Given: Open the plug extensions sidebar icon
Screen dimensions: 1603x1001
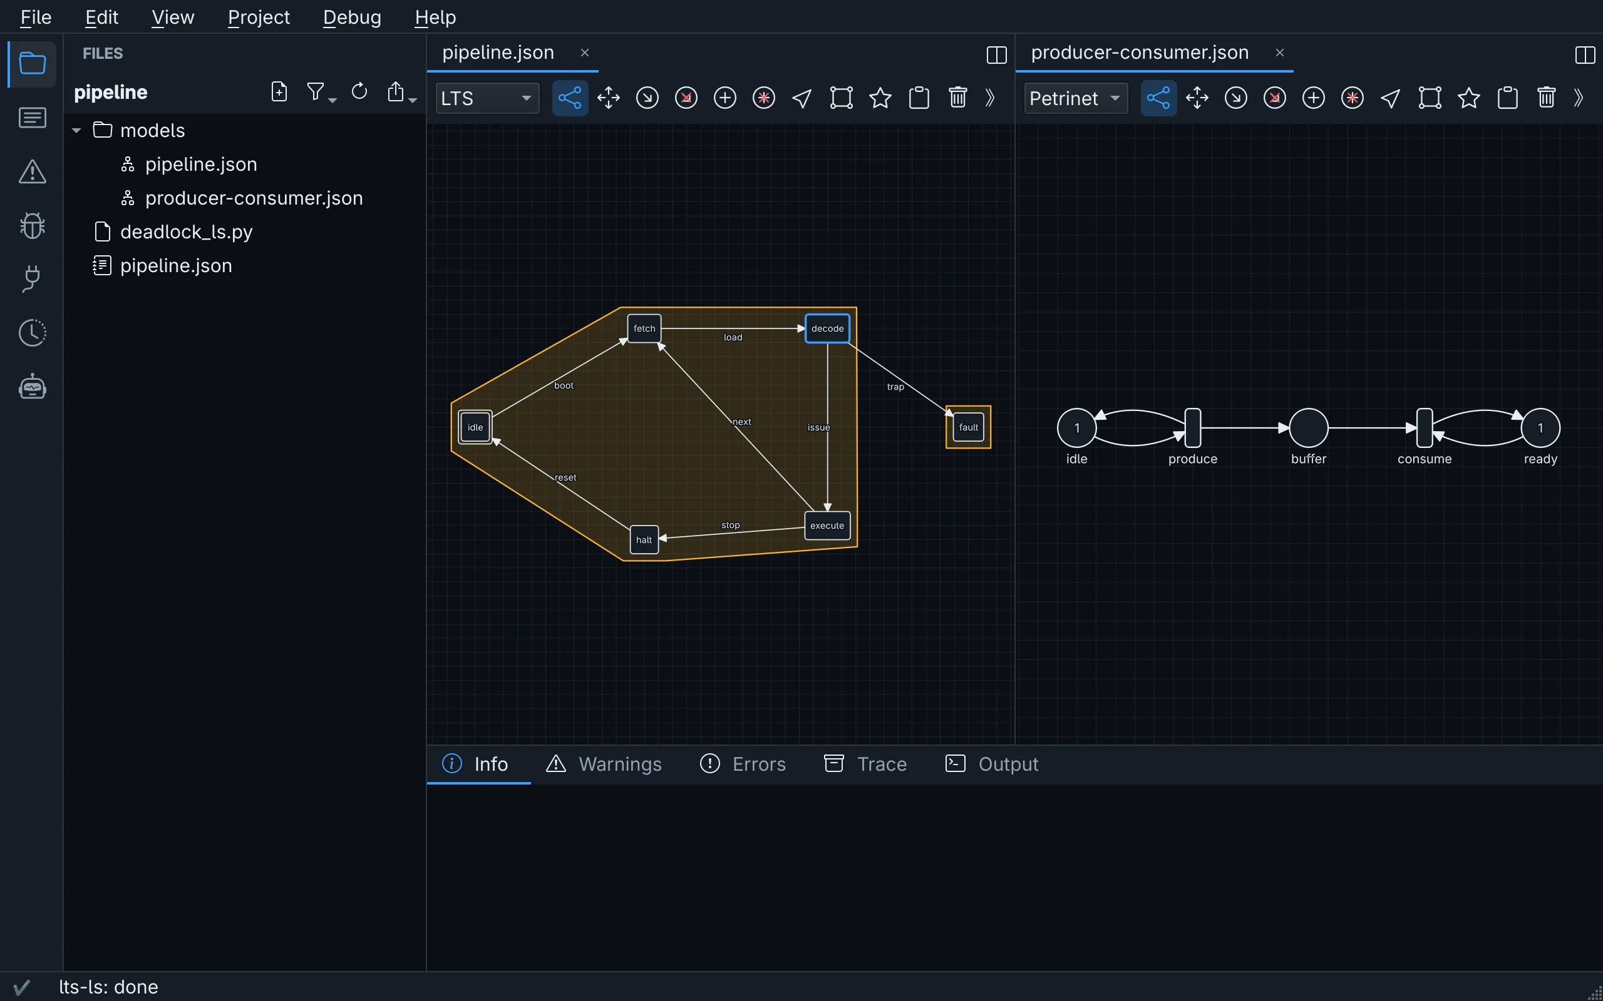Looking at the screenshot, I should coord(32,279).
